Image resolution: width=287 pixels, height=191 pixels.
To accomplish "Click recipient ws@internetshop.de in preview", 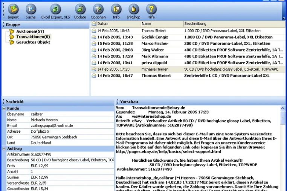I will 151,117.
